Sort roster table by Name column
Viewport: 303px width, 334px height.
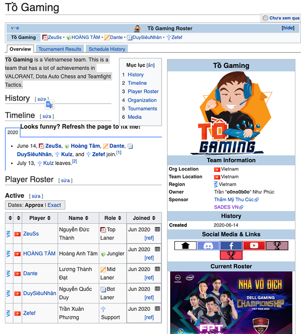pos(79,218)
